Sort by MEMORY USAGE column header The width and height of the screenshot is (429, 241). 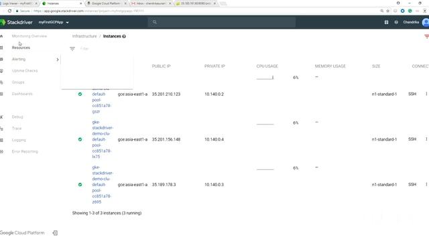330,66
